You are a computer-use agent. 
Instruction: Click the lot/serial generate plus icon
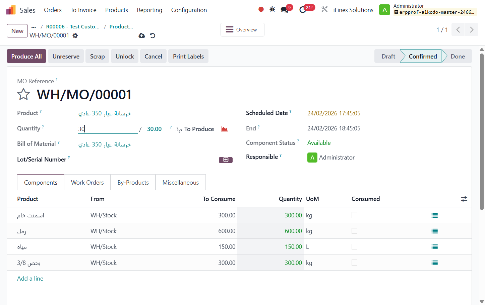tap(226, 160)
